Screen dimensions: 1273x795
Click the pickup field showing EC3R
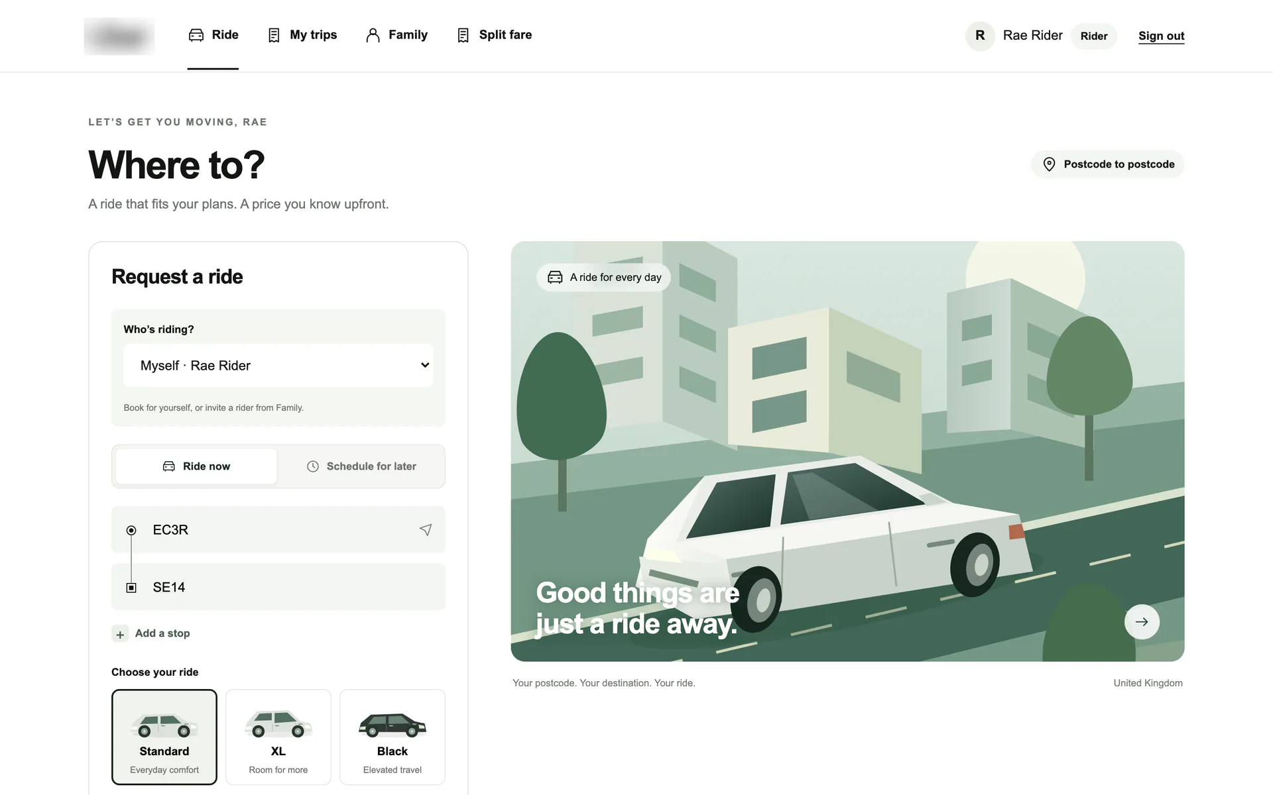pos(278,530)
